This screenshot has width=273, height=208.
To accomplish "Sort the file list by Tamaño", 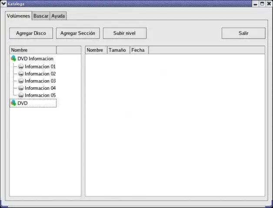I will tap(119, 50).
